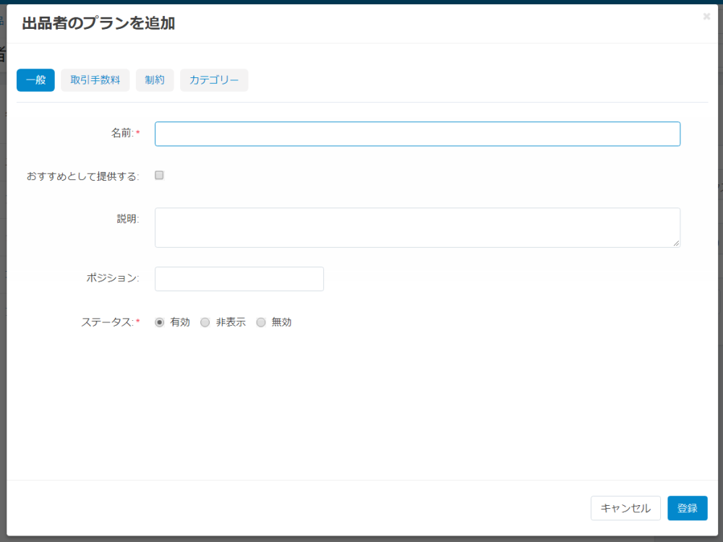723x542 pixels.
Task: Open the 取引手数料 tab
Action: point(95,80)
